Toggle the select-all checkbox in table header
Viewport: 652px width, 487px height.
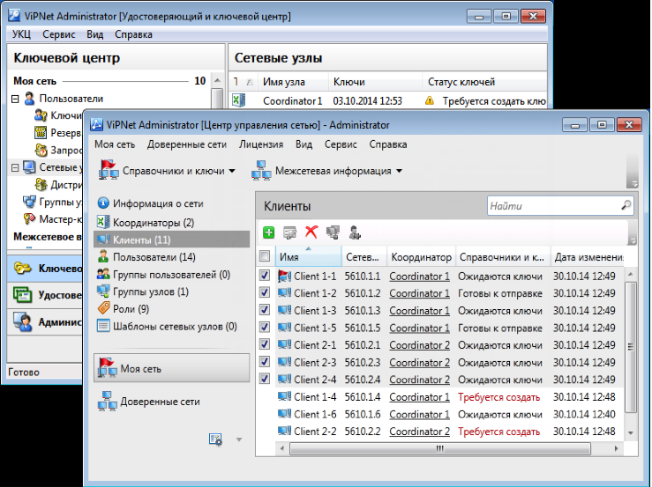[x=265, y=257]
